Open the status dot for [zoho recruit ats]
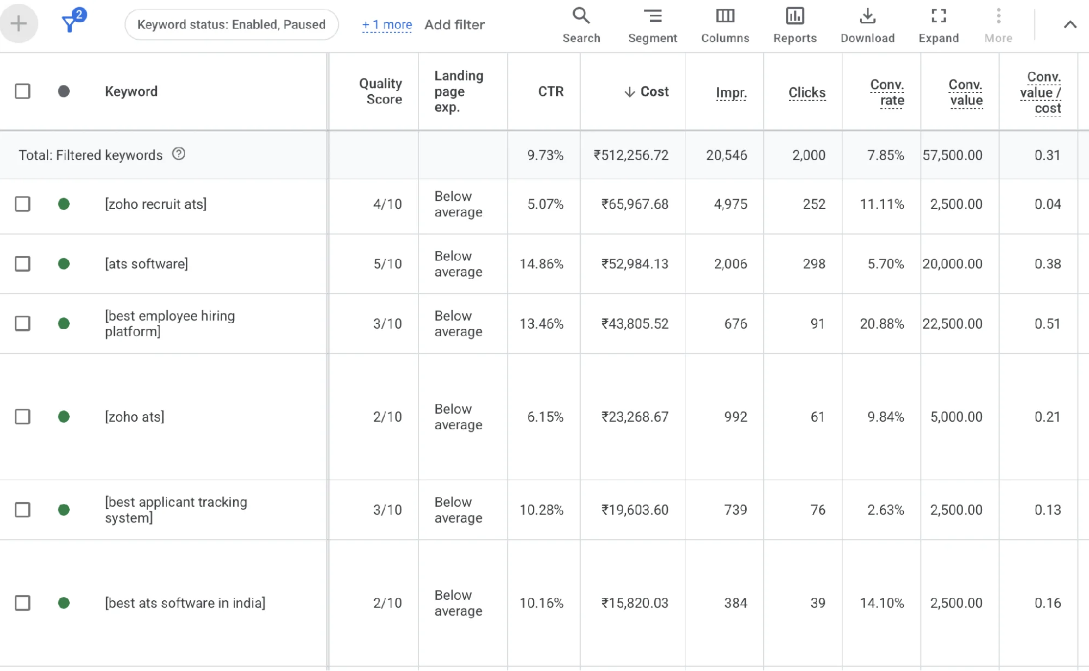 [64, 204]
